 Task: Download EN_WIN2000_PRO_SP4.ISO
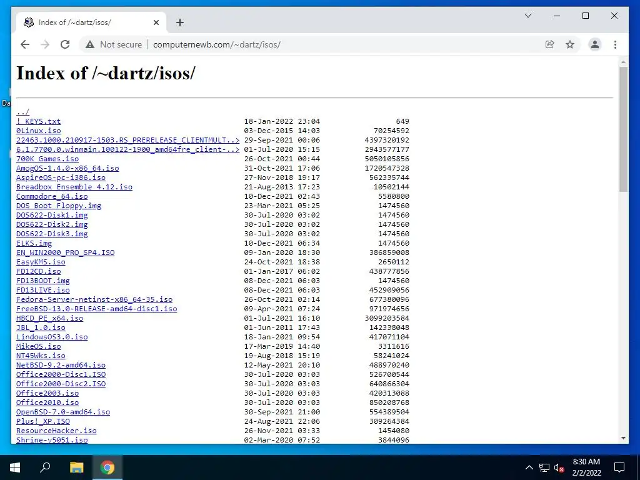pos(65,252)
